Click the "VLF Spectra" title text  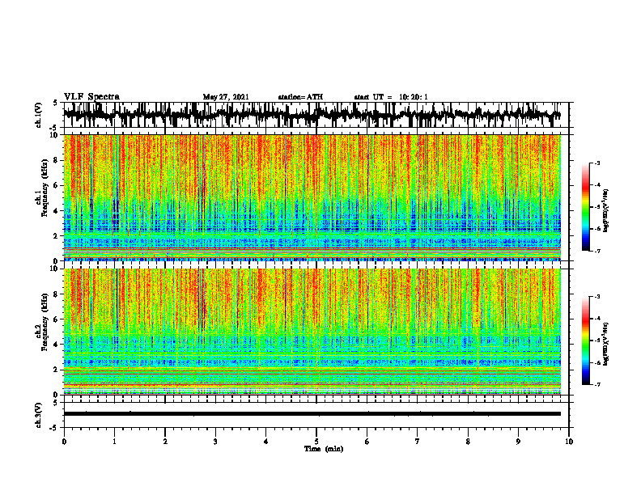pos(91,97)
